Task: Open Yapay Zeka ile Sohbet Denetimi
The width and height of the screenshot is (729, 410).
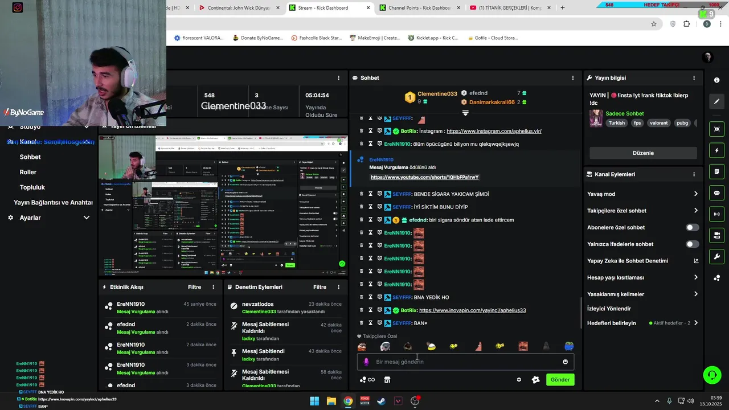Action: click(642, 261)
